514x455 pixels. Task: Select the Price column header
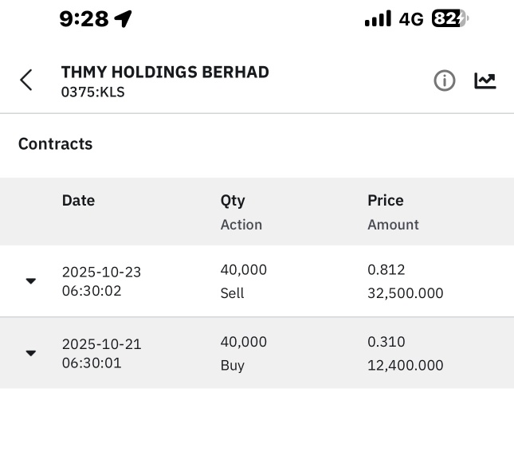pos(386,201)
